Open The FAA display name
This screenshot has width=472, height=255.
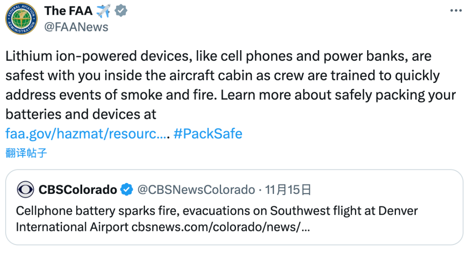(x=68, y=11)
